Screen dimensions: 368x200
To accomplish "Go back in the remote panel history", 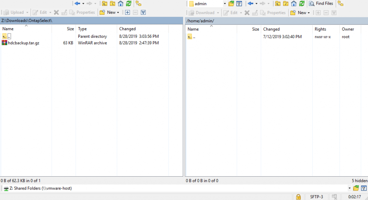I will 250,4.
